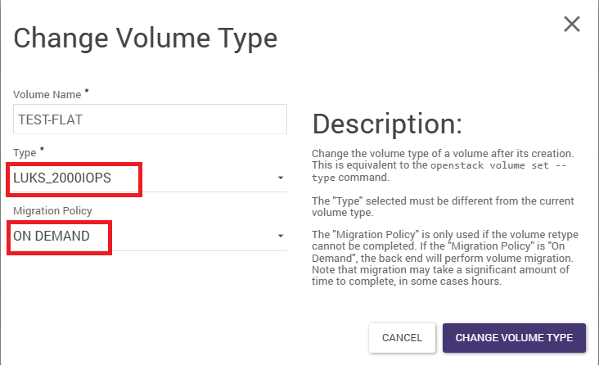This screenshot has width=599, height=365.
Task: Close the Change Volume Type dialog
Action: 572,24
